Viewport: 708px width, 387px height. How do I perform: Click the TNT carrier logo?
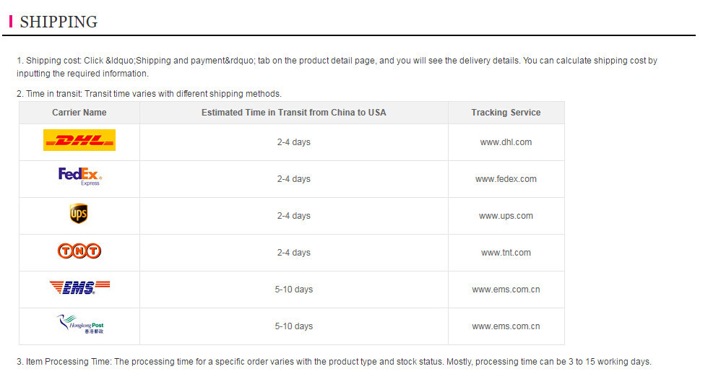(79, 251)
